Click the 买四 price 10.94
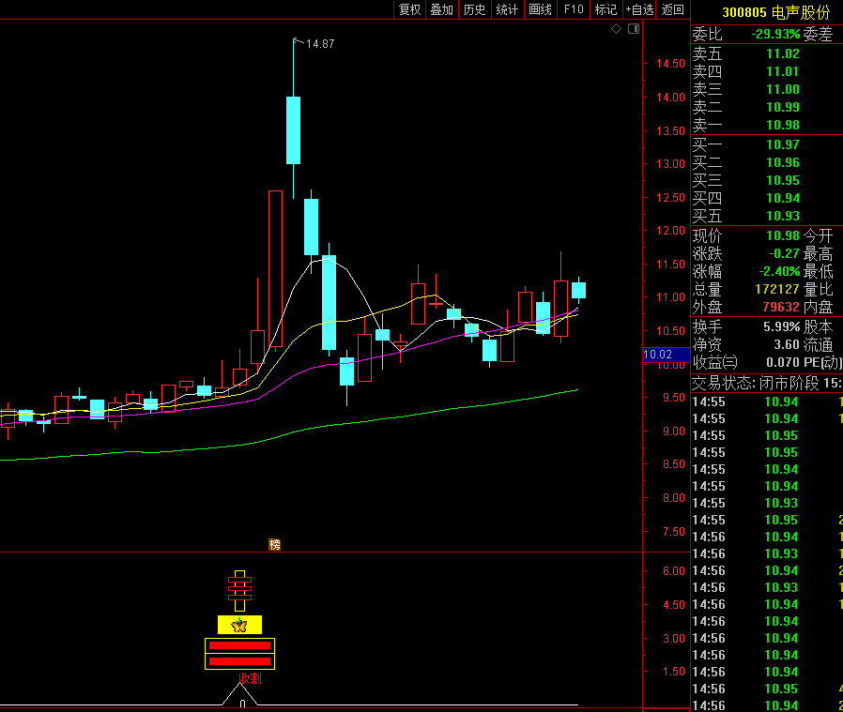 (x=783, y=198)
